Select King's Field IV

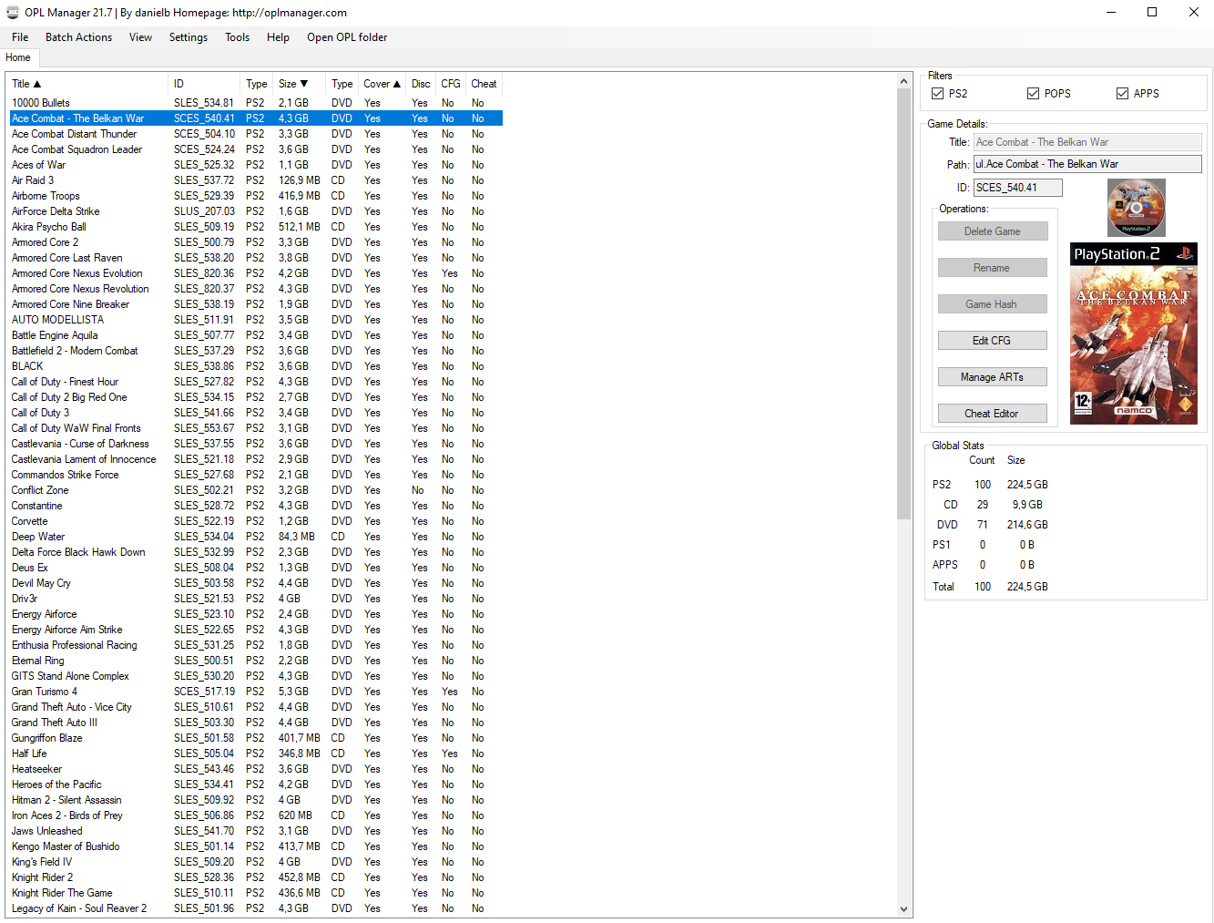[x=256, y=862]
